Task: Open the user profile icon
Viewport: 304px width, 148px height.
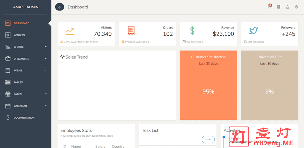Action: tap(287, 7)
